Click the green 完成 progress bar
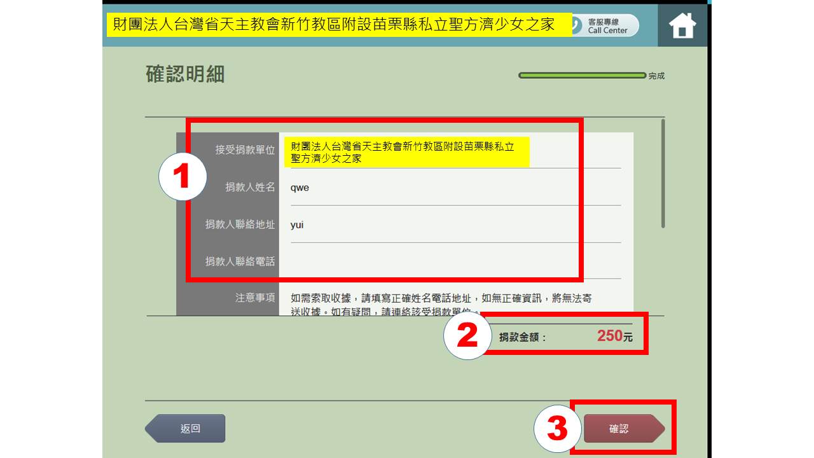 click(583, 76)
